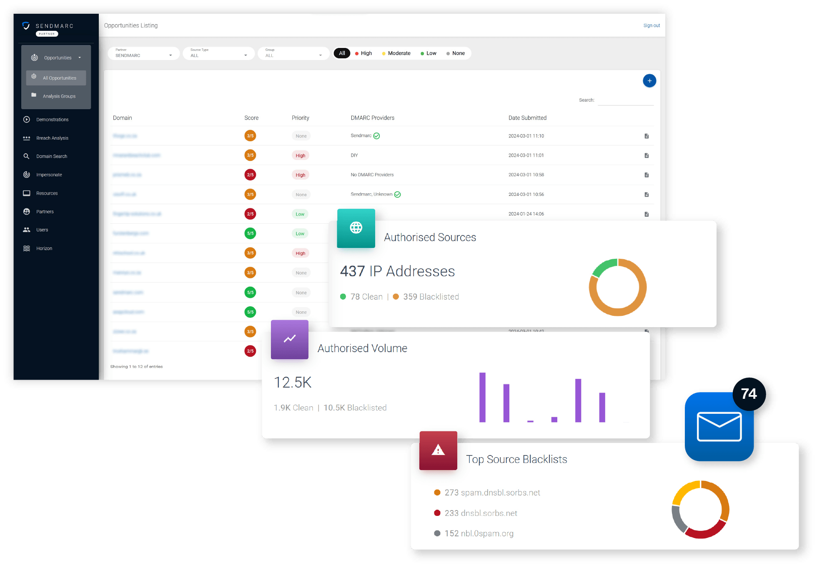Click the blue add new entry button

click(649, 81)
